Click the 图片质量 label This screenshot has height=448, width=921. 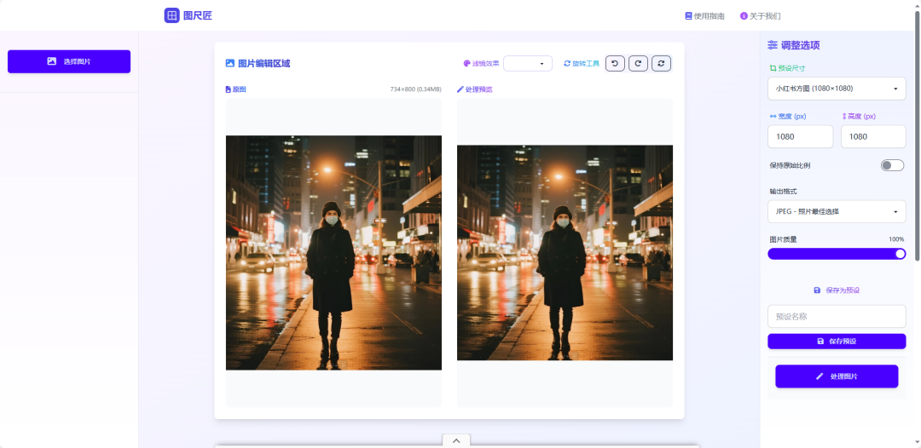tap(782, 239)
